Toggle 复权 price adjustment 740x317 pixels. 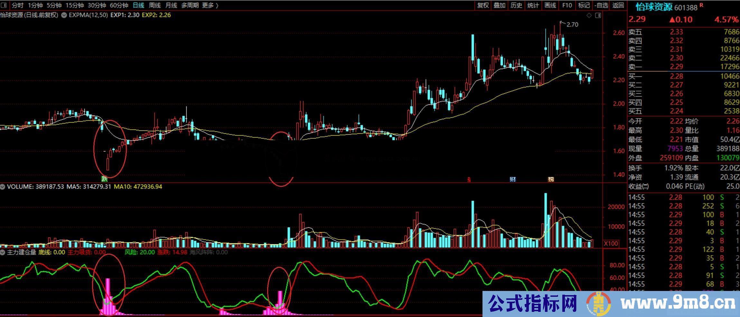point(483,5)
